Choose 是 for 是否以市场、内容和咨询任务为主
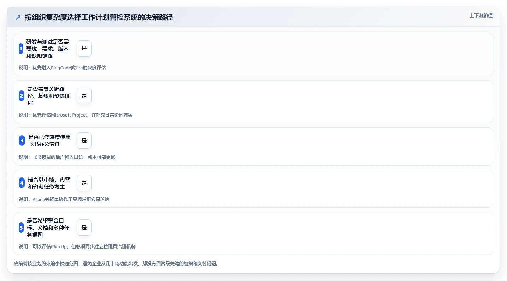The width and height of the screenshot is (507, 281). point(84,183)
